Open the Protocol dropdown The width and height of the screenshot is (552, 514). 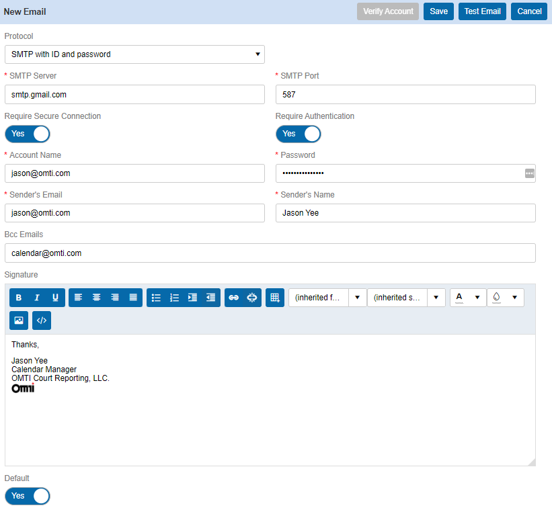point(134,54)
